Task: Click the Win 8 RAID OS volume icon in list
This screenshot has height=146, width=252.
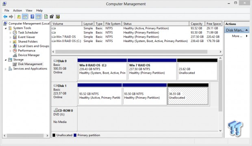Action: tap(54, 41)
